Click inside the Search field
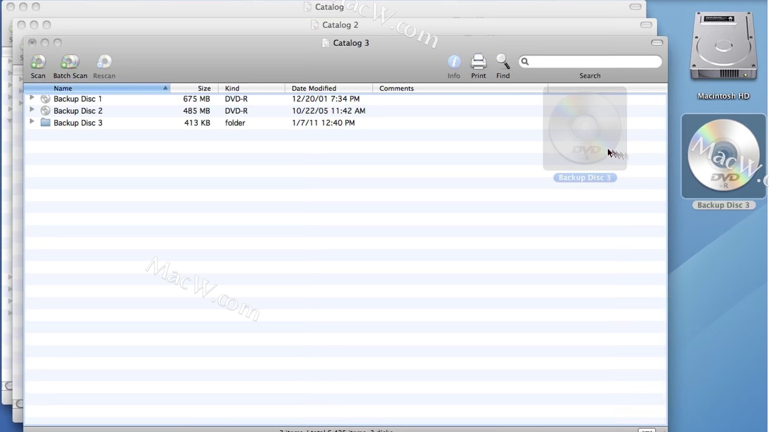Screen dimensions: 769x432 [594, 62]
